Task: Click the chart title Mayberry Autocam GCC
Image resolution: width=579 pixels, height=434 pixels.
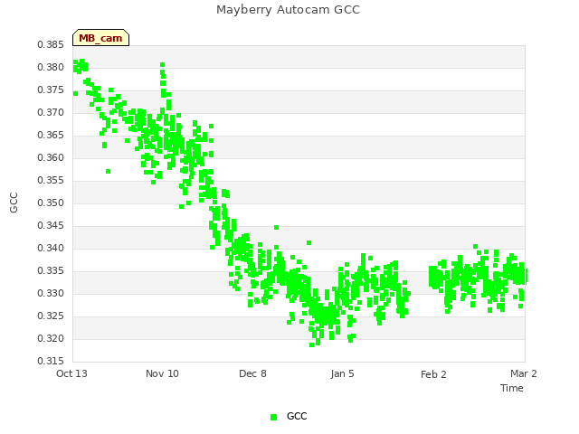Action: click(x=288, y=10)
